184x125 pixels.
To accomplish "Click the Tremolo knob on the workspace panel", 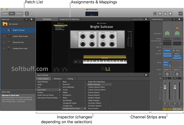I will point(103,36).
